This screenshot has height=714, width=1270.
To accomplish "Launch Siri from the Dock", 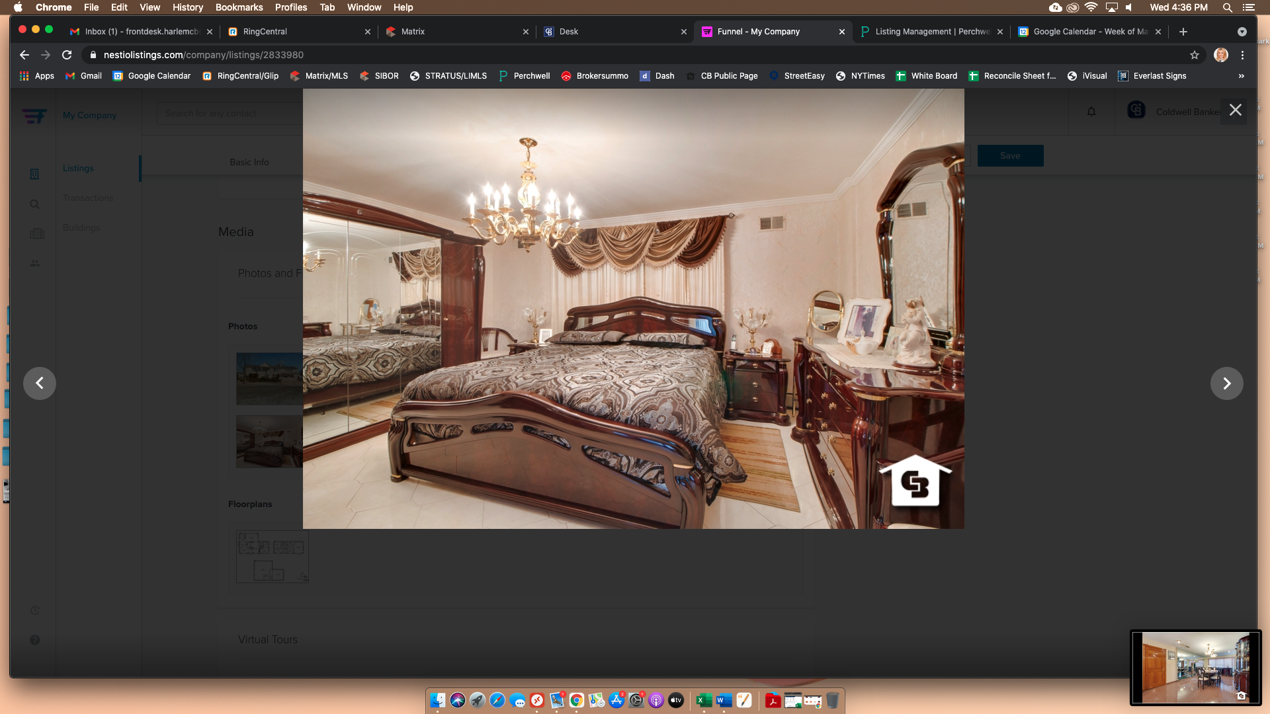I will [x=458, y=700].
